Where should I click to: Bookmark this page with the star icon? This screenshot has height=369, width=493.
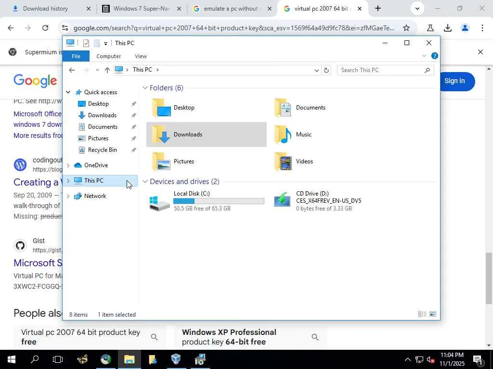(x=406, y=28)
